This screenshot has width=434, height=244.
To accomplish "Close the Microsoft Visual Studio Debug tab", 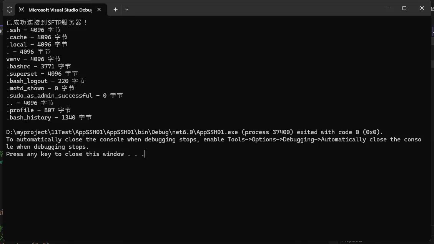I will [100, 10].
